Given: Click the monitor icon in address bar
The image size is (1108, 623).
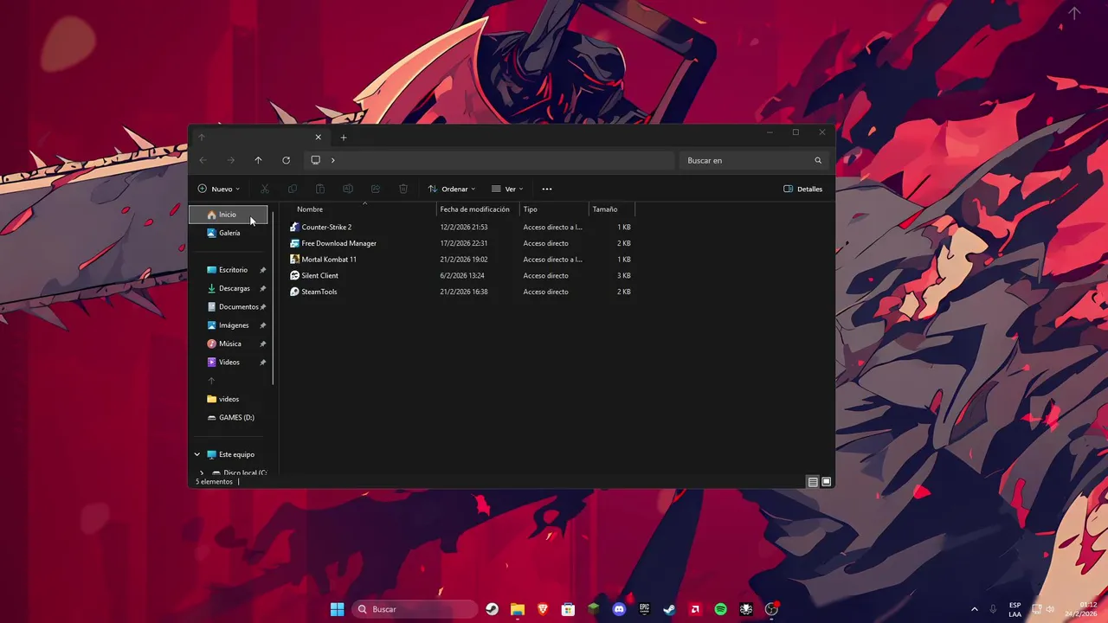Looking at the screenshot, I should coord(316,160).
